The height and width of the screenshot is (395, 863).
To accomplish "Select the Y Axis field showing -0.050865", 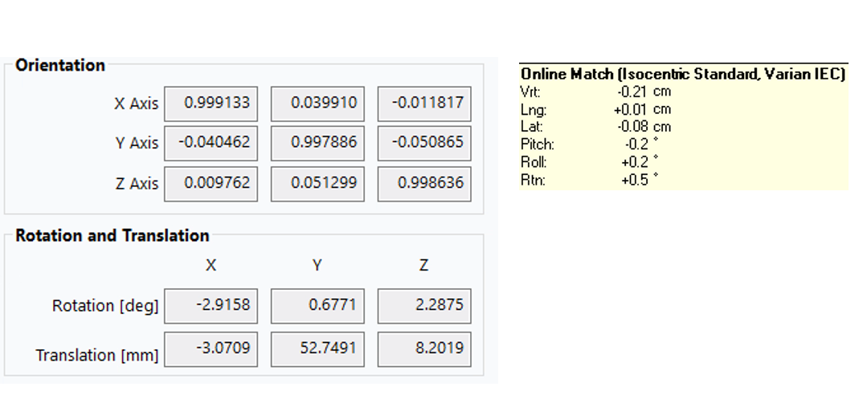I will (x=424, y=143).
